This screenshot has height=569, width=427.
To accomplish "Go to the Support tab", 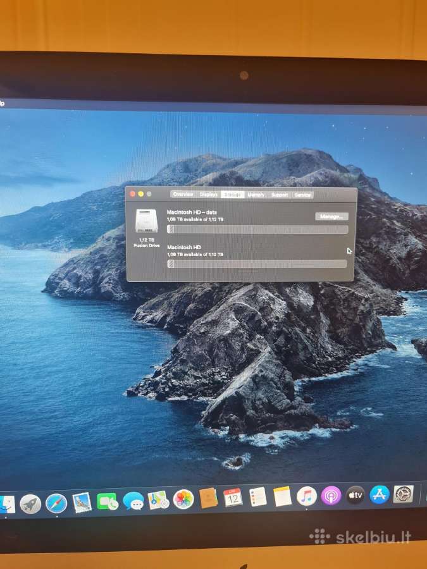I will (x=280, y=195).
